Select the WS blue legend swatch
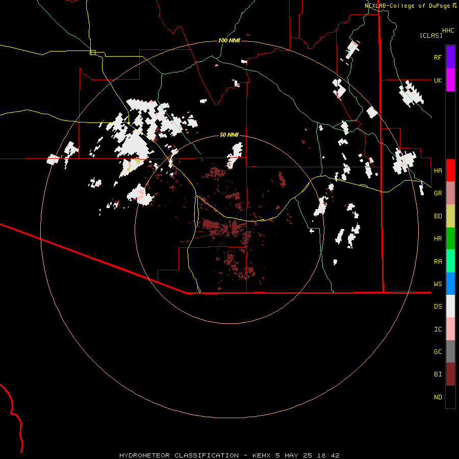Screen dimensions: 459x459 tap(450, 284)
